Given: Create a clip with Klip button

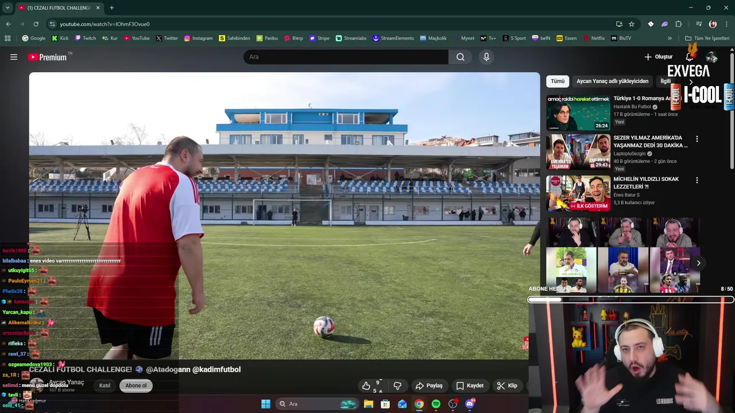Looking at the screenshot, I should coord(507,385).
